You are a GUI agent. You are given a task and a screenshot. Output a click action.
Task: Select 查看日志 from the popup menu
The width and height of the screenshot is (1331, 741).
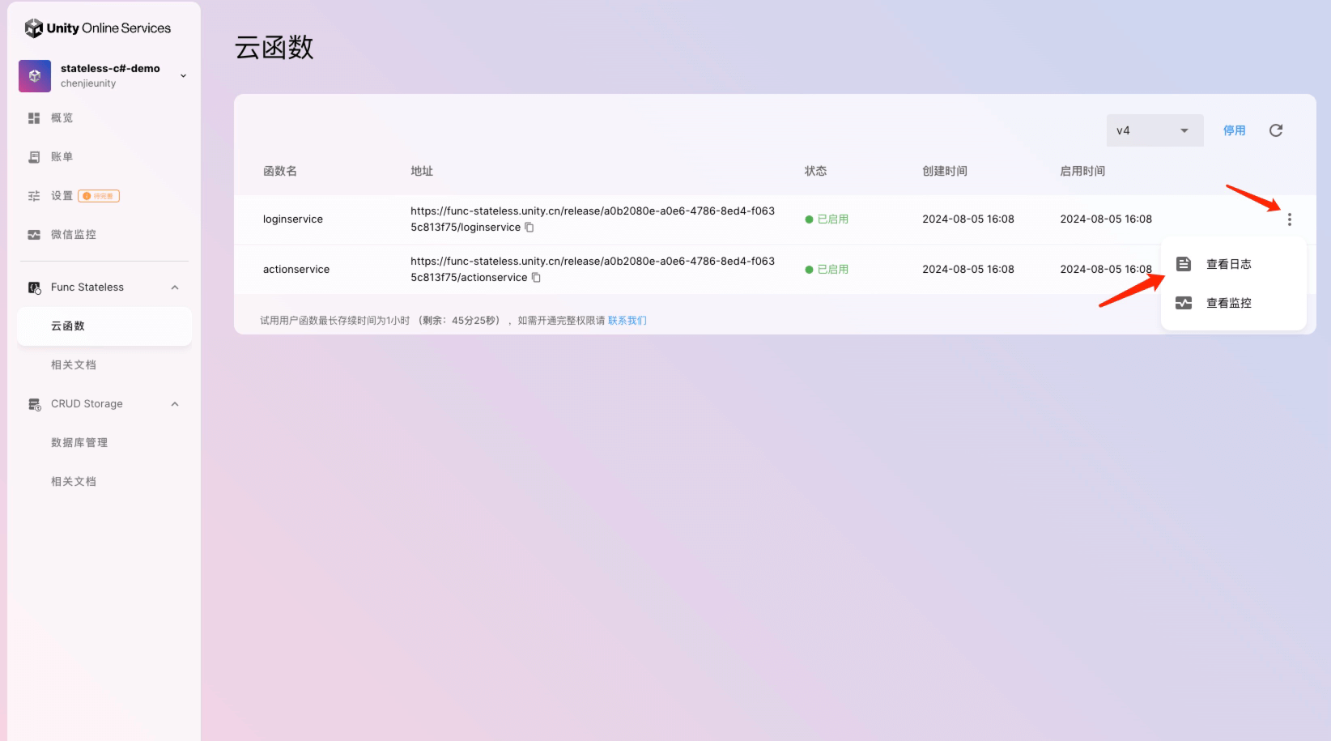1228,264
